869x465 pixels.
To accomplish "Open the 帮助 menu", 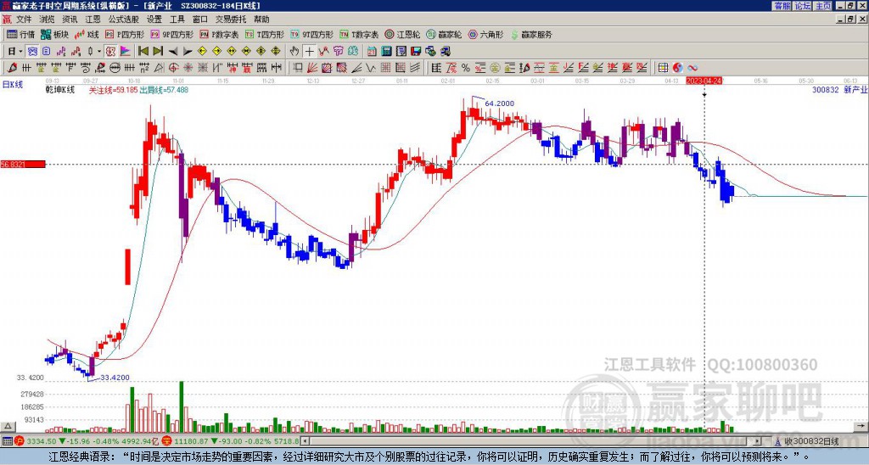I will pyautogui.click(x=261, y=20).
